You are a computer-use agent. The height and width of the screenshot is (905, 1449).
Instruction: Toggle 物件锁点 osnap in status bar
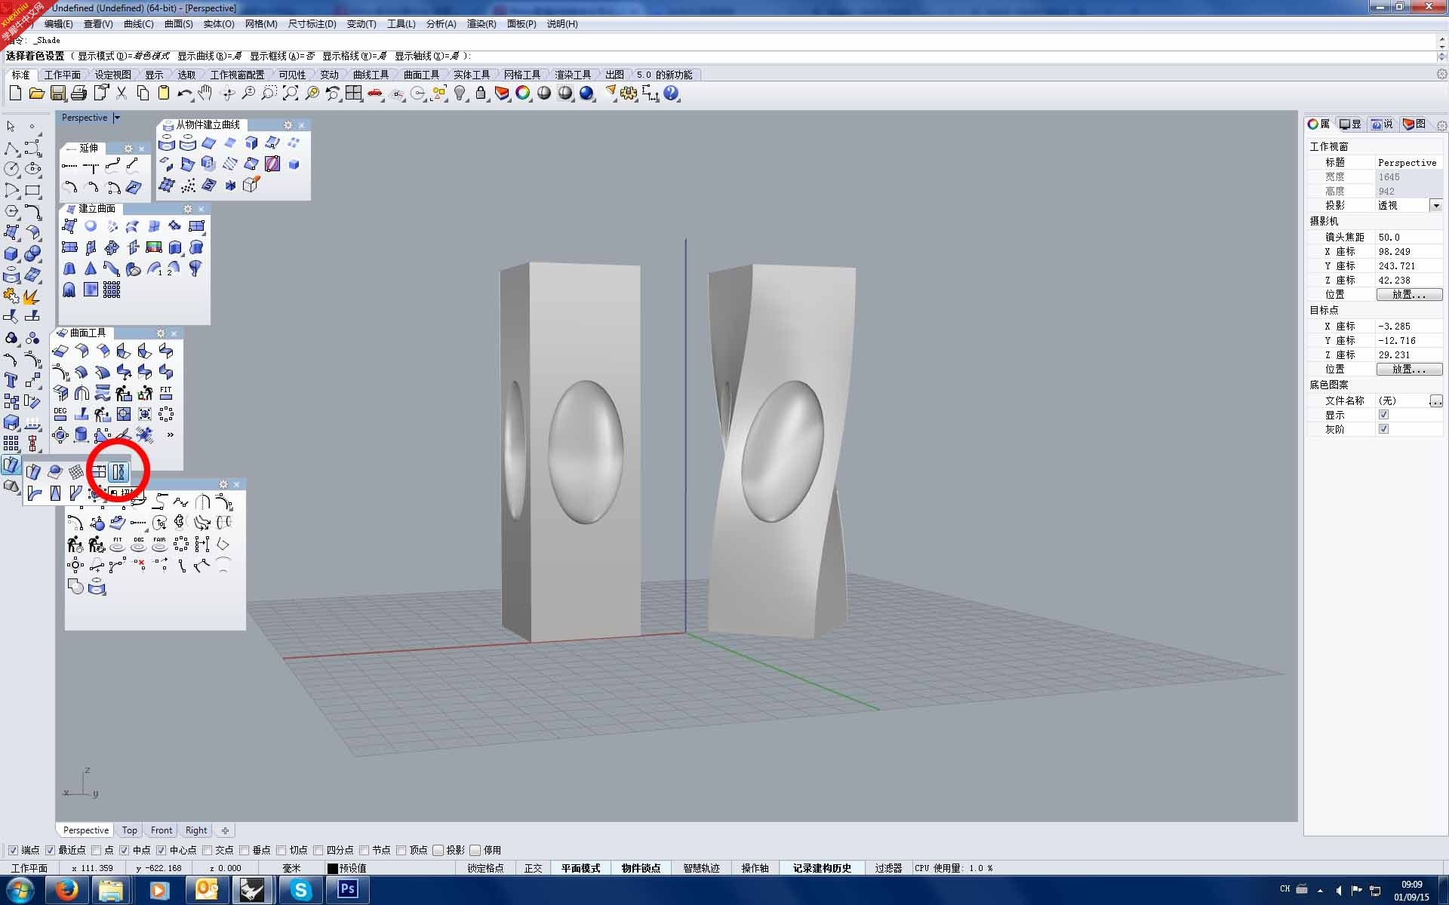pos(641,868)
